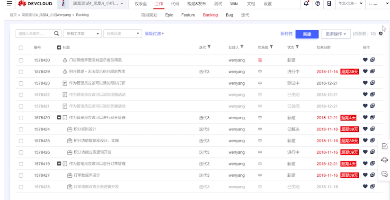
Task: Open the 更多操作 dropdown
Action: pos(336,34)
